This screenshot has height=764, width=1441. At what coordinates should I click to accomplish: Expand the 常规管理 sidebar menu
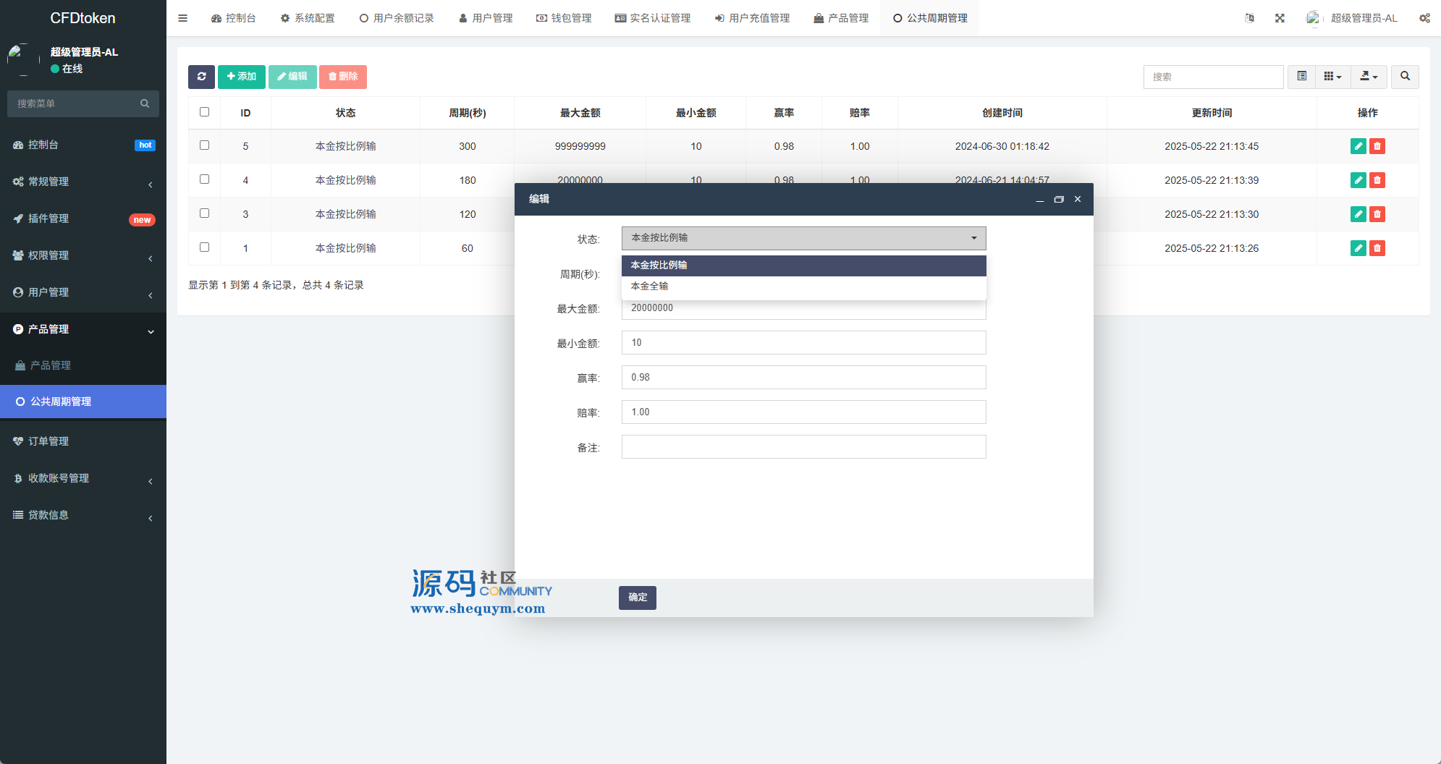[x=83, y=182]
